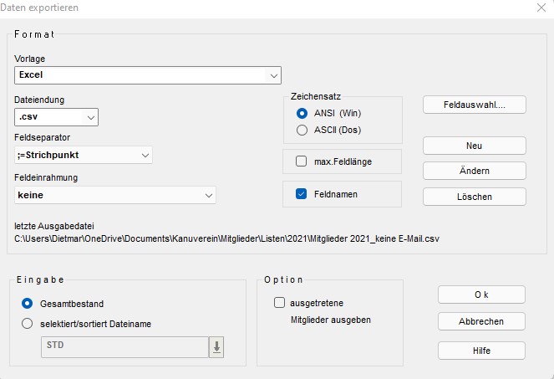Viewport: 554px width, 379px height.
Task: Confirm export with the Ok button
Action: (480, 294)
